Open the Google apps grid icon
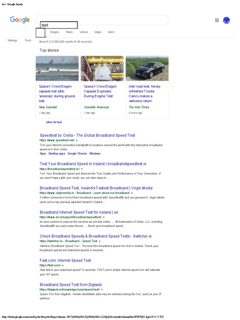Image resolution: width=240 pixels, height=320 pixels. pyautogui.click(x=217, y=20)
